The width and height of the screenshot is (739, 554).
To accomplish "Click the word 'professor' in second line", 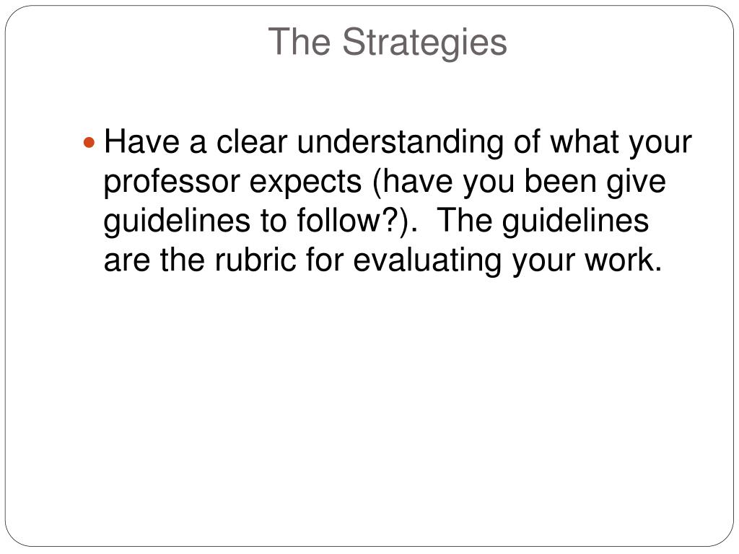I will tap(172, 183).
